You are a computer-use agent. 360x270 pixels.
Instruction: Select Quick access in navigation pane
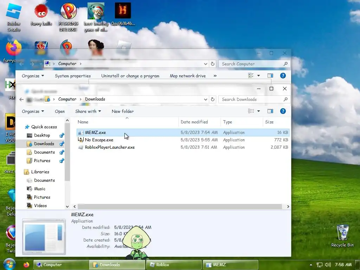(44, 127)
